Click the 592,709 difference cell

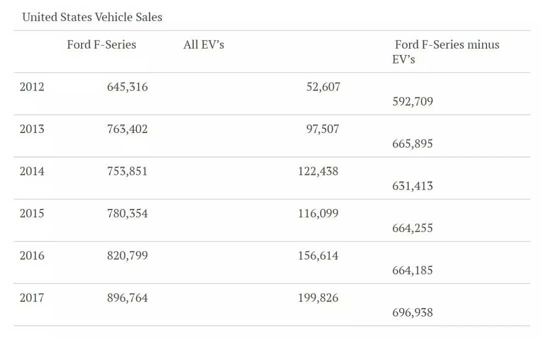(413, 101)
